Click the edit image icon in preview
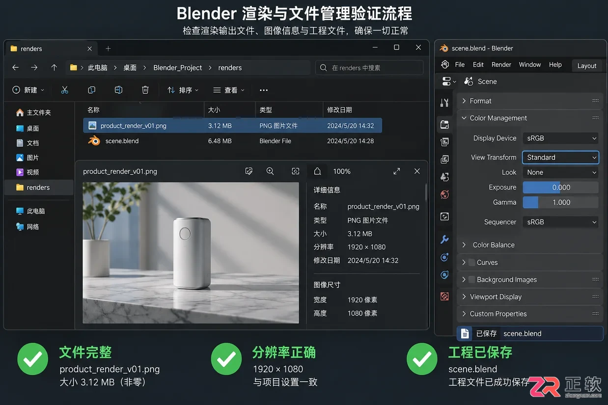This screenshot has width=608, height=405. 249,171
